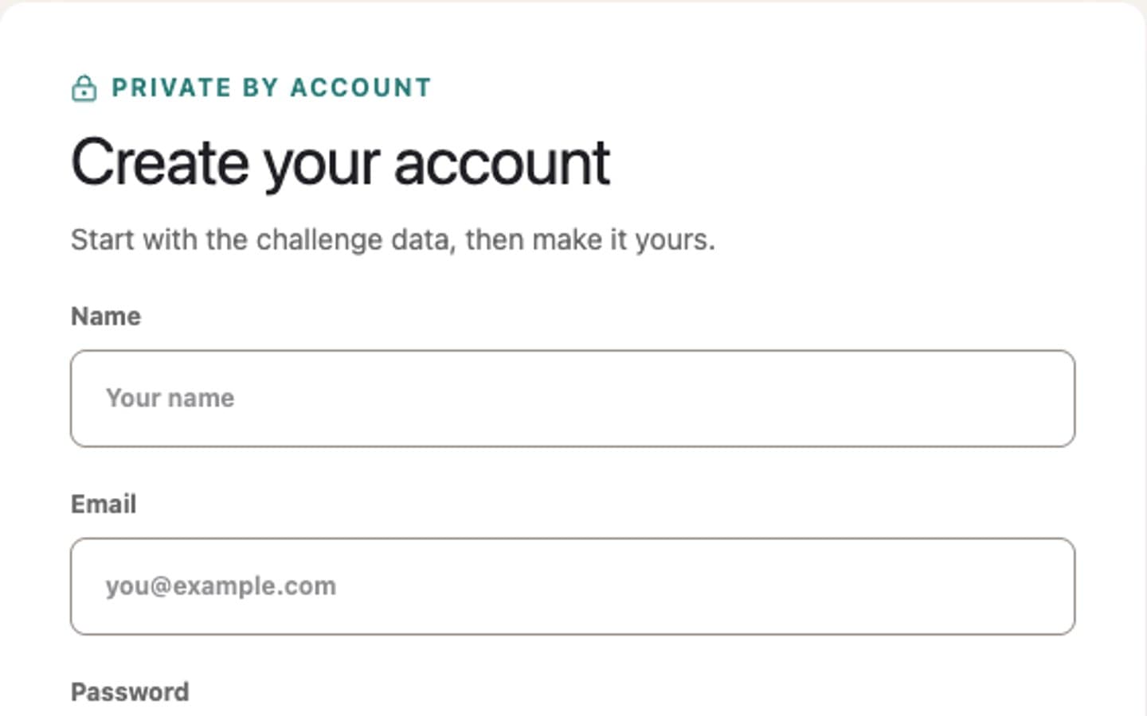Click the "you@example.com" placeholder text
The width and height of the screenshot is (1147, 716).
221,586
